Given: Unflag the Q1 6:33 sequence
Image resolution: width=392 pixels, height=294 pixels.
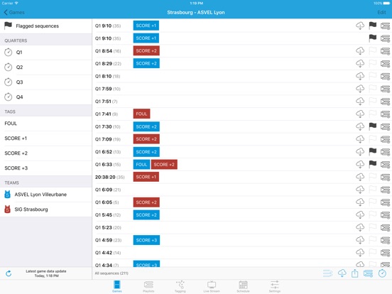Looking at the screenshot, I should coord(373,164).
